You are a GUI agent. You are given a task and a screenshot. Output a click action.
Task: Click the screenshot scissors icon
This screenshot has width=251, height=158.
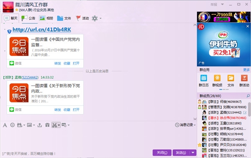(54, 125)
